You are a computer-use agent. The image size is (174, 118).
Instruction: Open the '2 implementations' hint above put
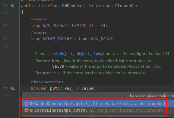[x=47, y=82]
